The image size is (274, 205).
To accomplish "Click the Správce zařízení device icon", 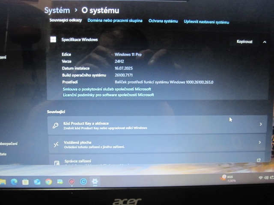I will point(57,163).
